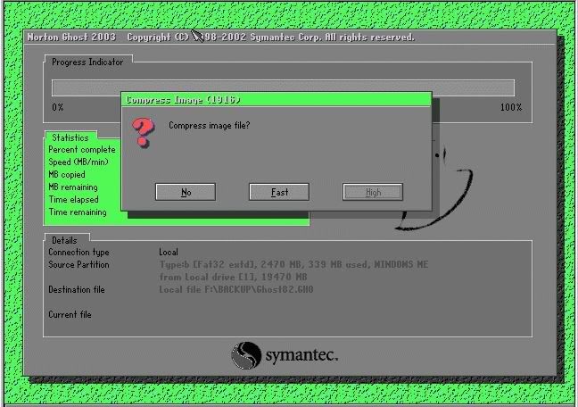Click the Source Partition label
The width and height of the screenshot is (578, 407).
click(78, 264)
